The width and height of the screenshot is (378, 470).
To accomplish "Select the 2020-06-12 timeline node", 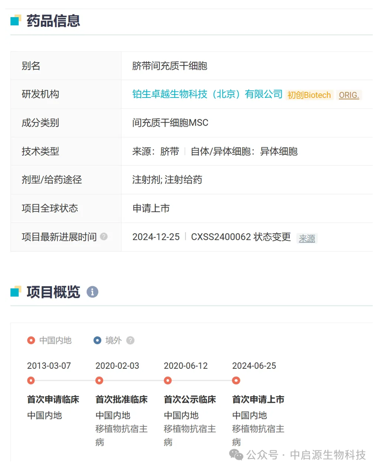I will tap(168, 381).
